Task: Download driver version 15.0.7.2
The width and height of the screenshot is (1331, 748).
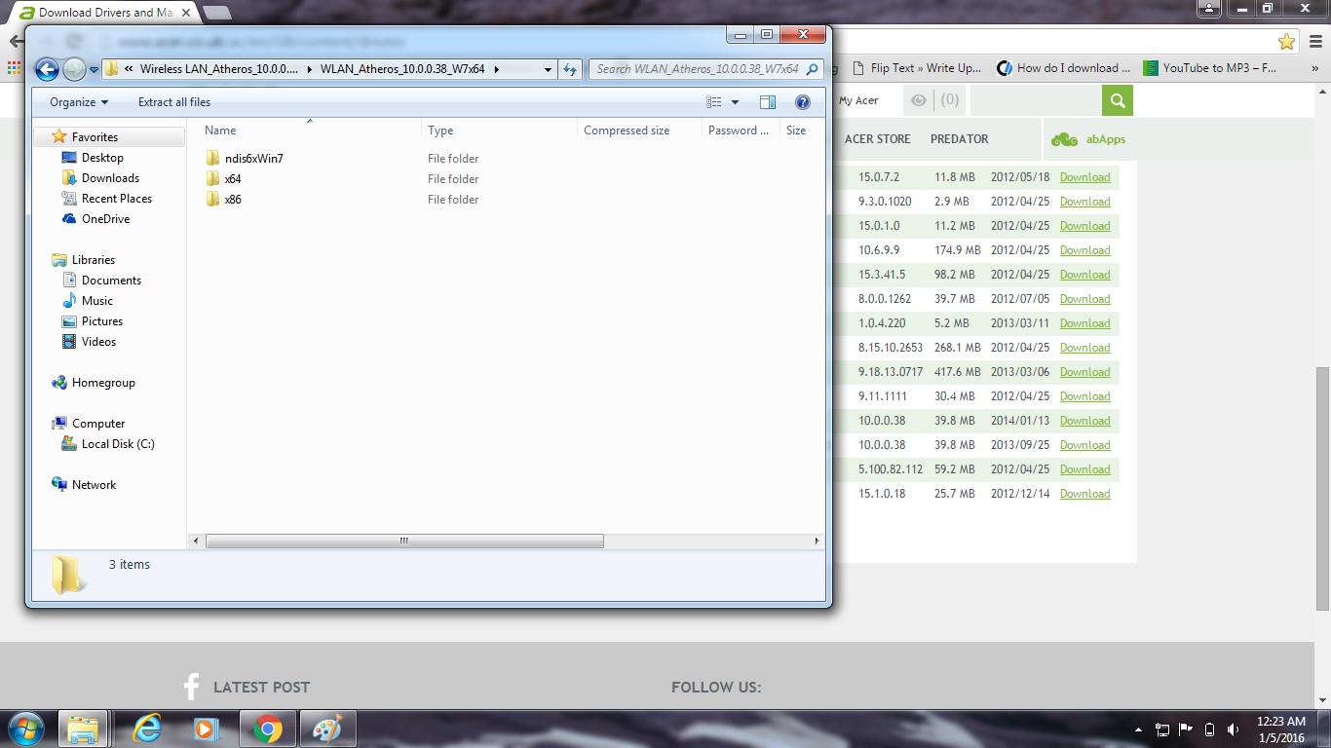Action: [x=1085, y=177]
